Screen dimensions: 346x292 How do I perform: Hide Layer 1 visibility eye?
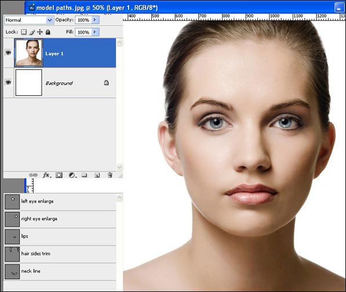tap(8, 53)
